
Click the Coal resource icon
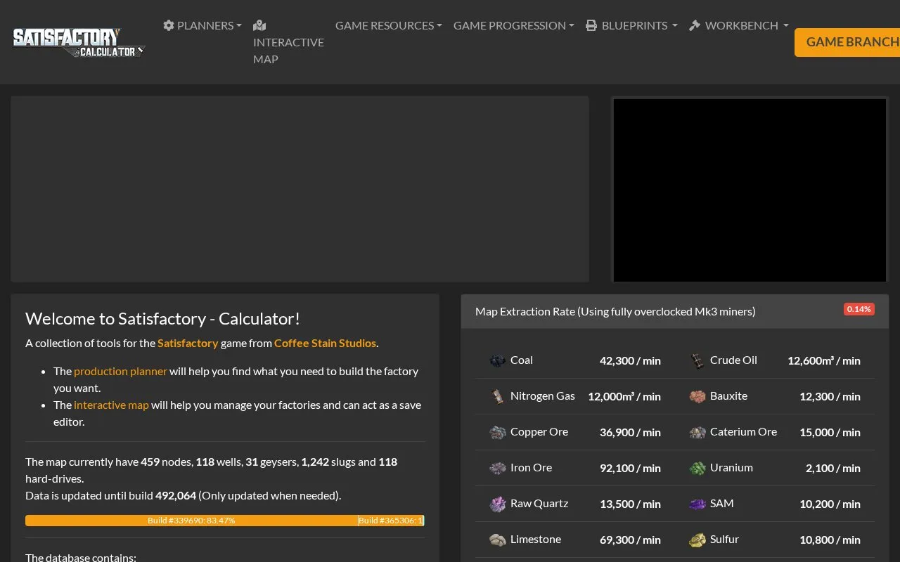498,360
